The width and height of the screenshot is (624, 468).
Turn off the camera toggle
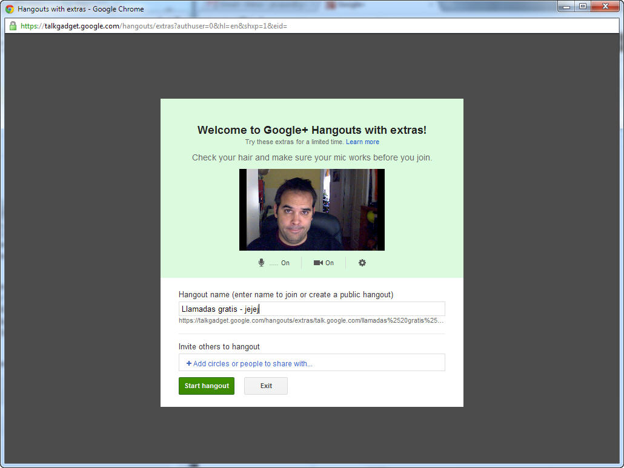[x=324, y=263]
